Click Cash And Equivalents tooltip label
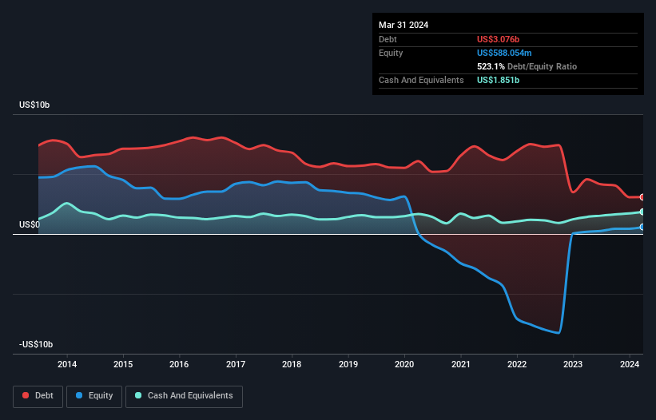Viewport: 656px width, 420px height. 421,80
